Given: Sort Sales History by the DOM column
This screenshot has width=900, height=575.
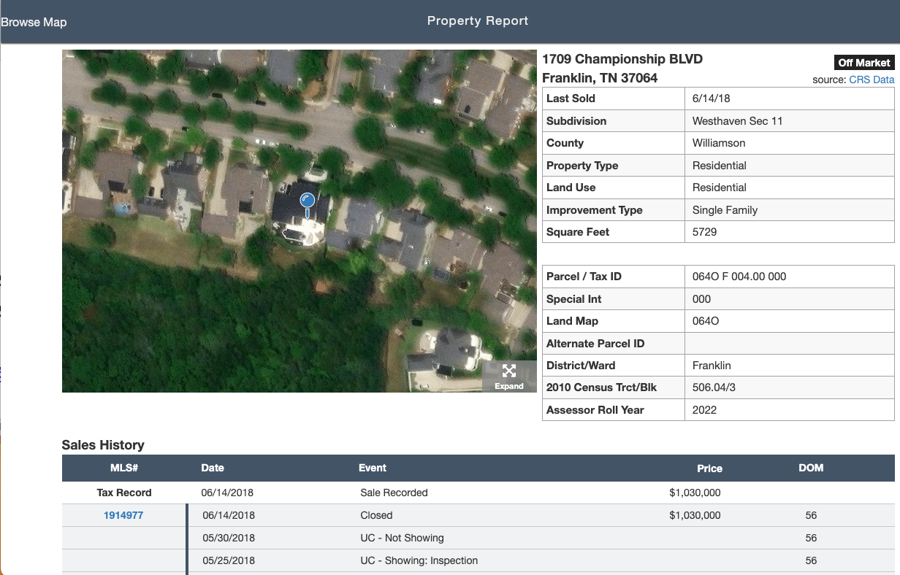Looking at the screenshot, I should point(811,468).
